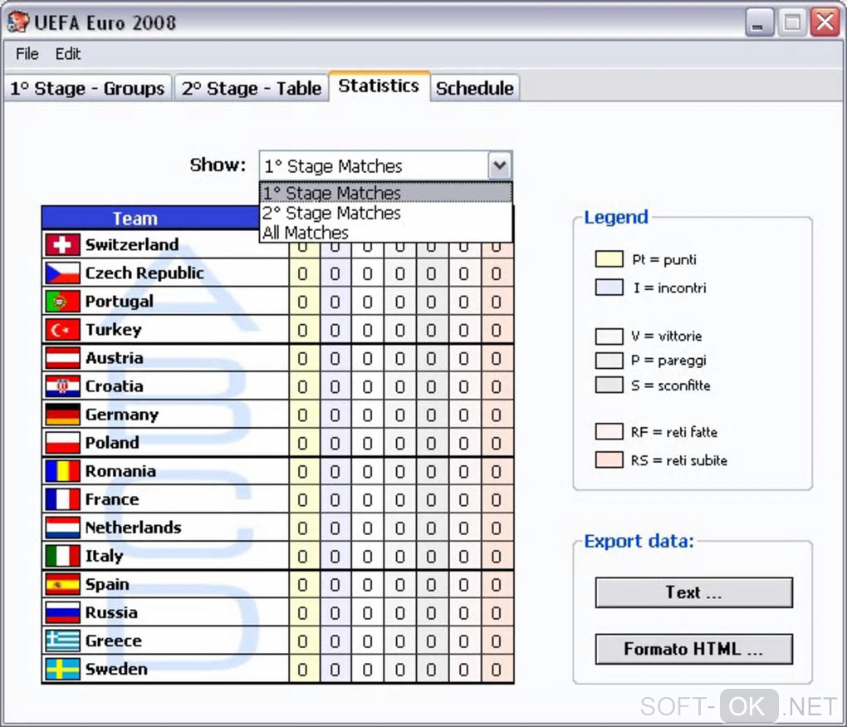Click the S = sconfitte swatch

[610, 385]
